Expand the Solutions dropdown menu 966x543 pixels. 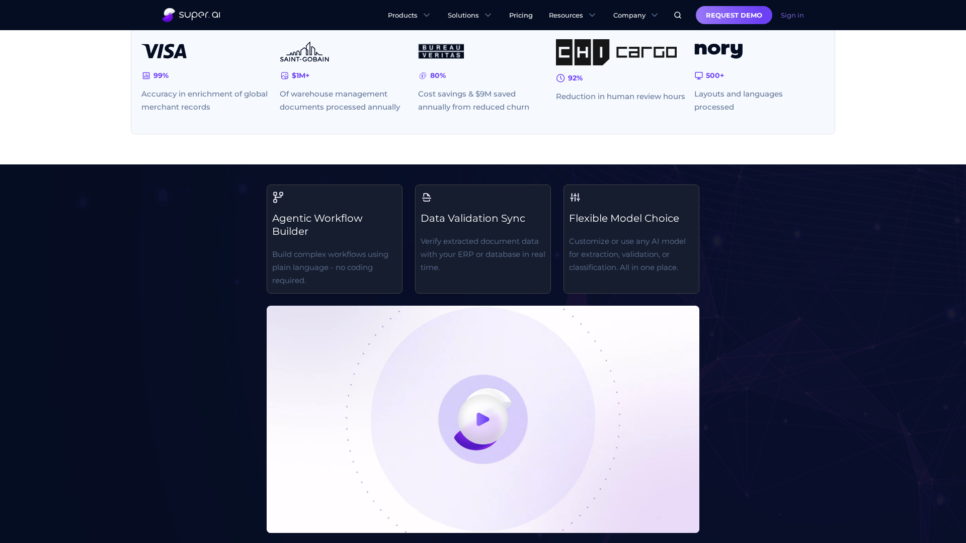469,15
